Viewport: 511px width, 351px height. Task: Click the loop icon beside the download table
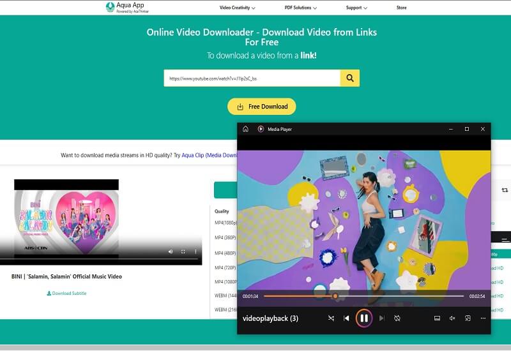pyautogui.click(x=505, y=190)
